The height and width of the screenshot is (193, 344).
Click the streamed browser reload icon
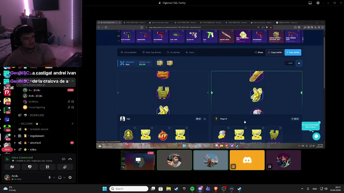(106, 27)
